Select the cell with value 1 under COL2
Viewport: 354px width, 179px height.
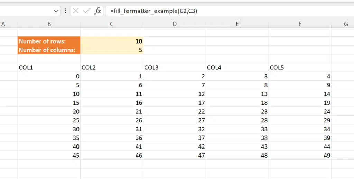tap(112, 76)
